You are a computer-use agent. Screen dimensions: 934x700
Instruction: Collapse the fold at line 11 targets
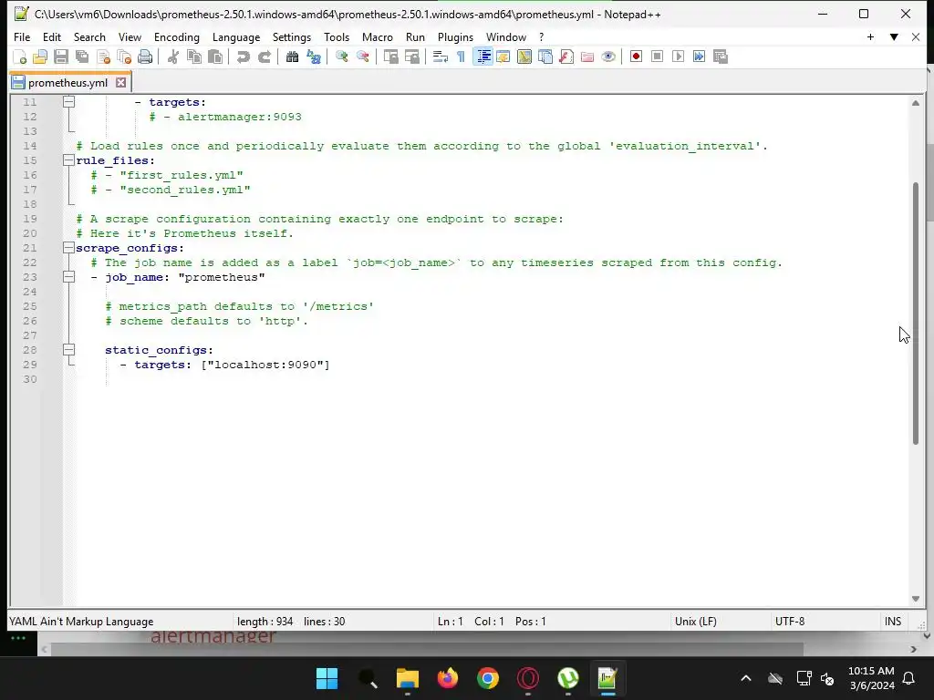69,102
